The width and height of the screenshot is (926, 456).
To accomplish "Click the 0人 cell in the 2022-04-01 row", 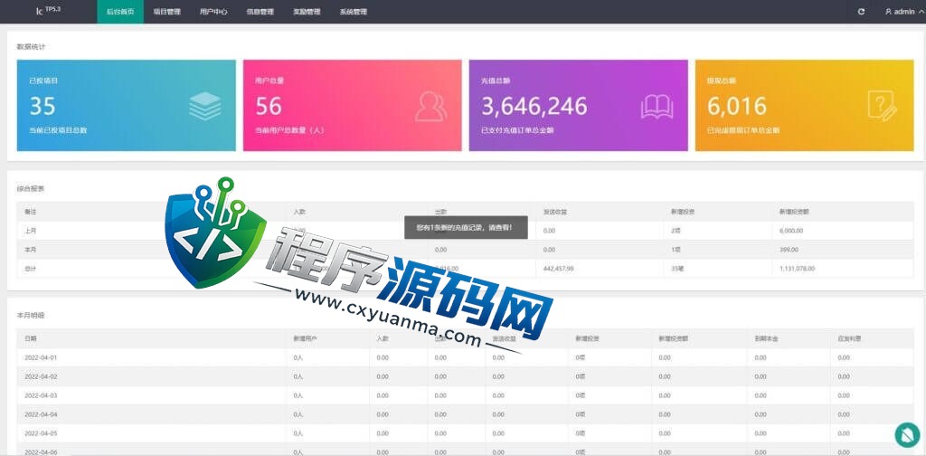I will click(x=298, y=357).
